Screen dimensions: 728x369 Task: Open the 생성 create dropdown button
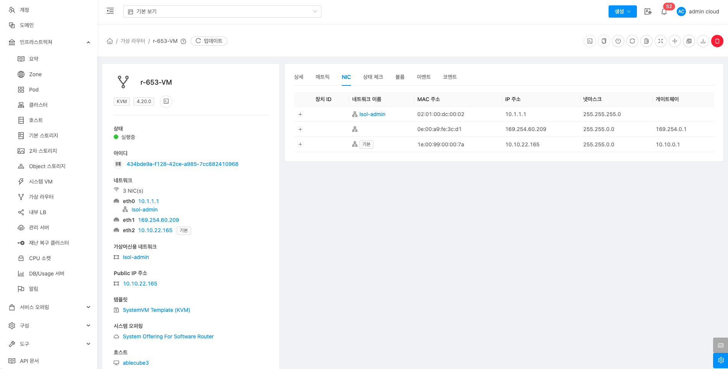point(622,11)
